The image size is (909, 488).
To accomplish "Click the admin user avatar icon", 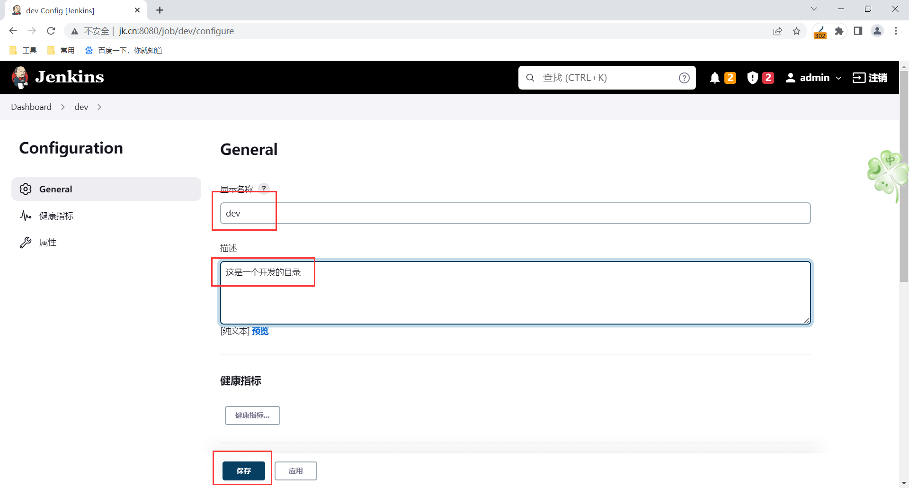I will [790, 78].
